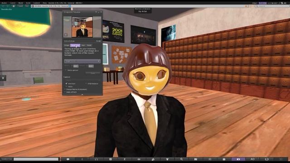Click the nearby chat input field

36,159
